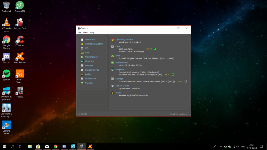Viewport: 267px width, 150px height.
Task: Click the CPU temperature green indicator
Action: [x=155, y=49]
